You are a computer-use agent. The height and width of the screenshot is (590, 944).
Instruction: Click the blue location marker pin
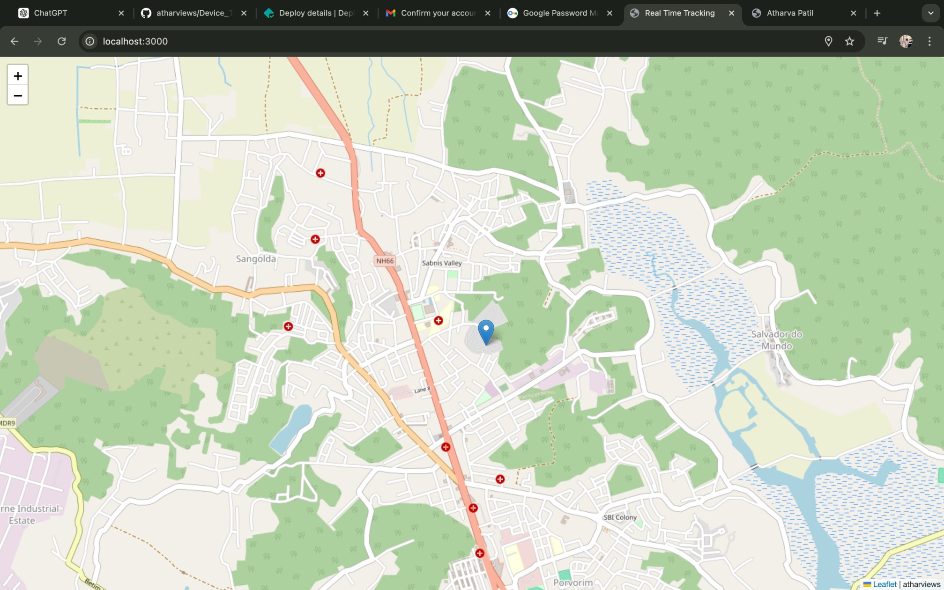coord(486,332)
